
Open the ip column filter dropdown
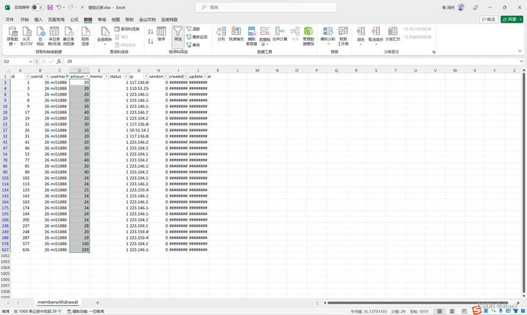coord(146,76)
